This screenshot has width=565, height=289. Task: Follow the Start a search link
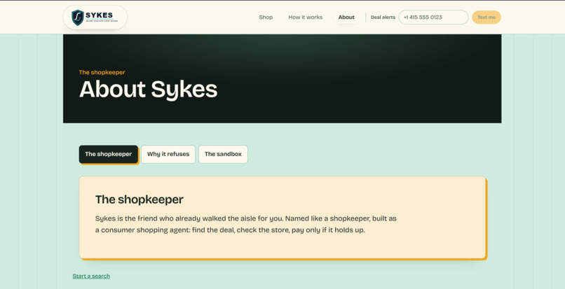click(x=91, y=276)
